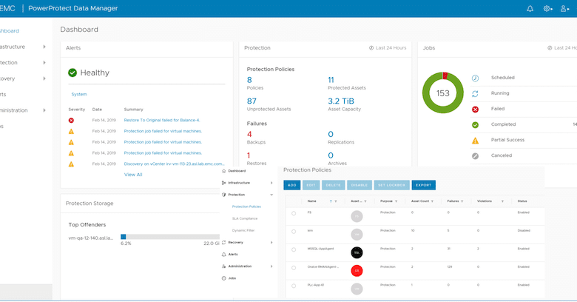The width and height of the screenshot is (577, 302).
Task: Open Protection Policies in the overlay menu
Action: (246, 207)
